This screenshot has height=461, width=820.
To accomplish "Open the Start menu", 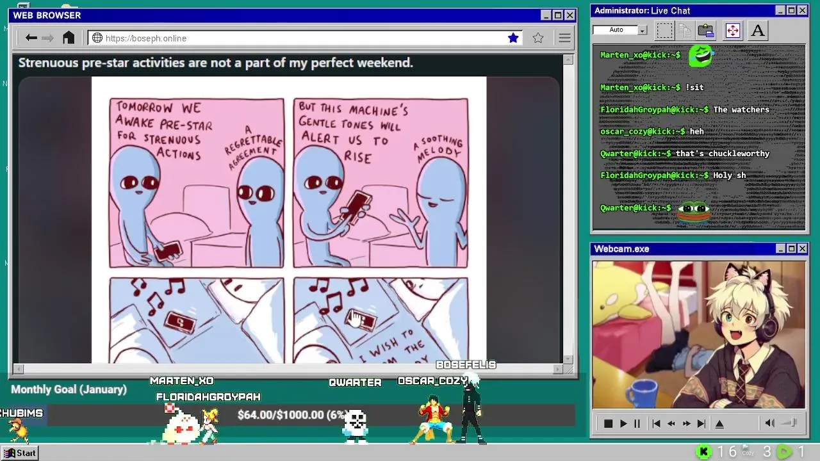I will click(x=20, y=453).
